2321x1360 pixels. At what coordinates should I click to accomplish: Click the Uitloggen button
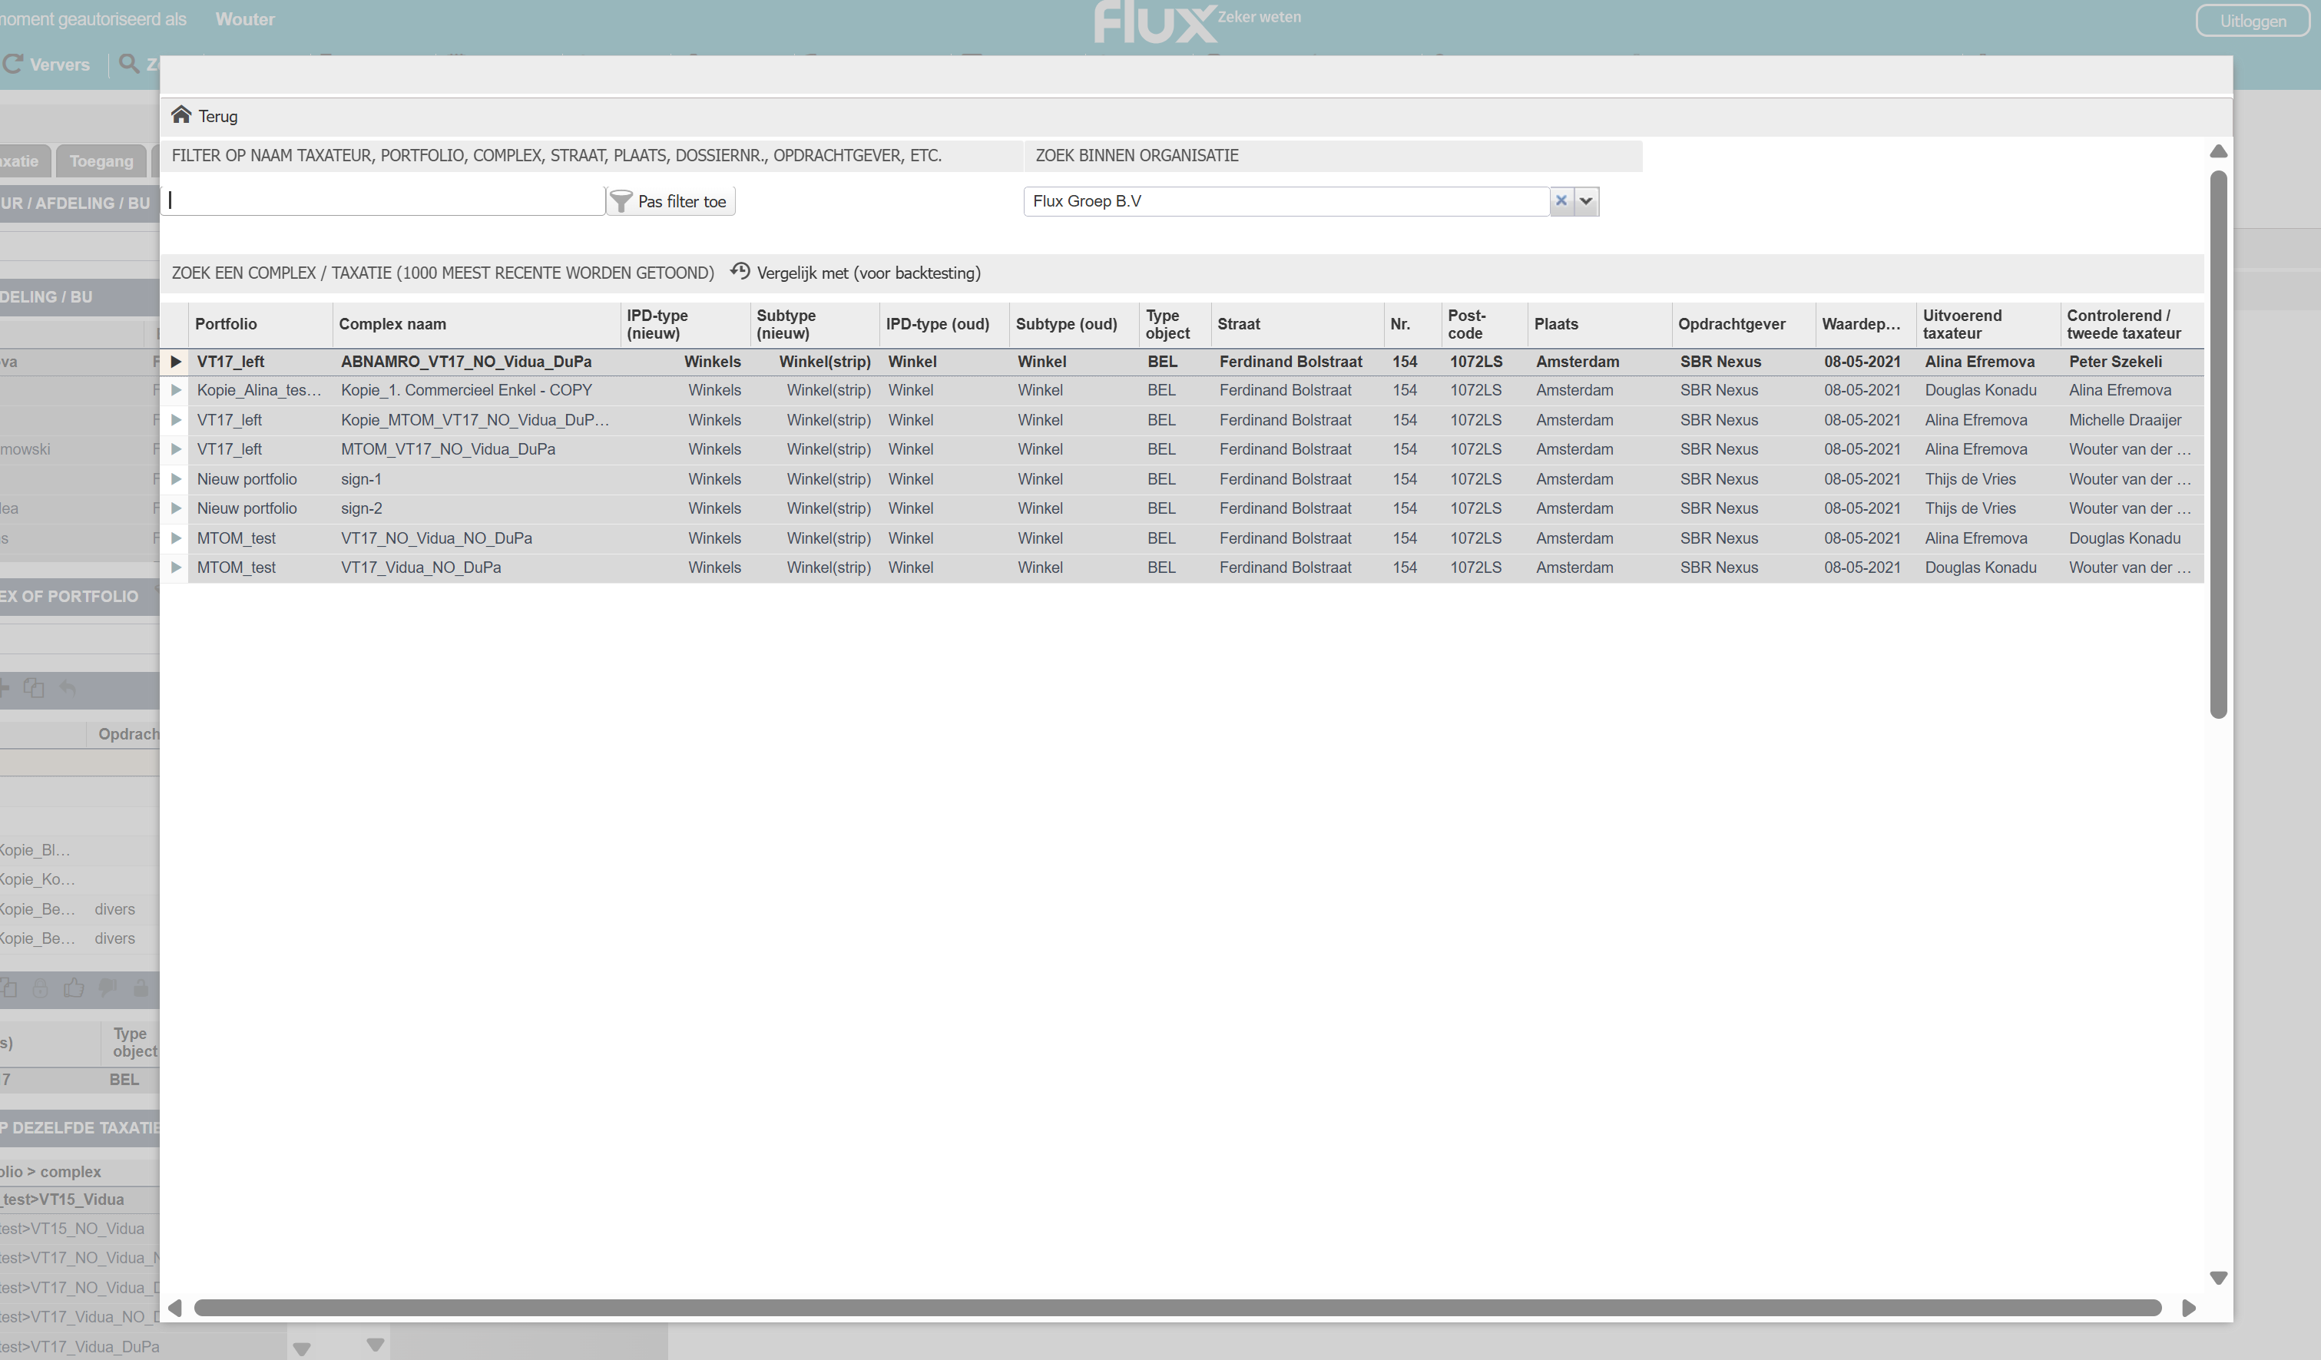click(x=2253, y=20)
